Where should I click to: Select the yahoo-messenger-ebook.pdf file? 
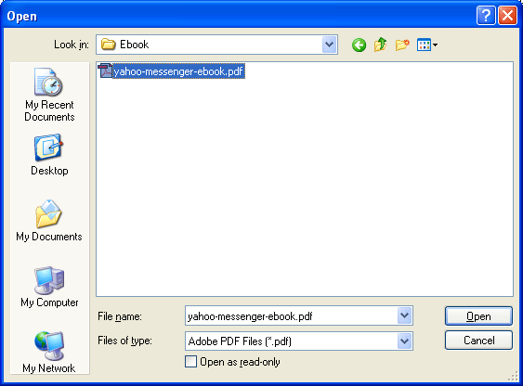click(178, 71)
